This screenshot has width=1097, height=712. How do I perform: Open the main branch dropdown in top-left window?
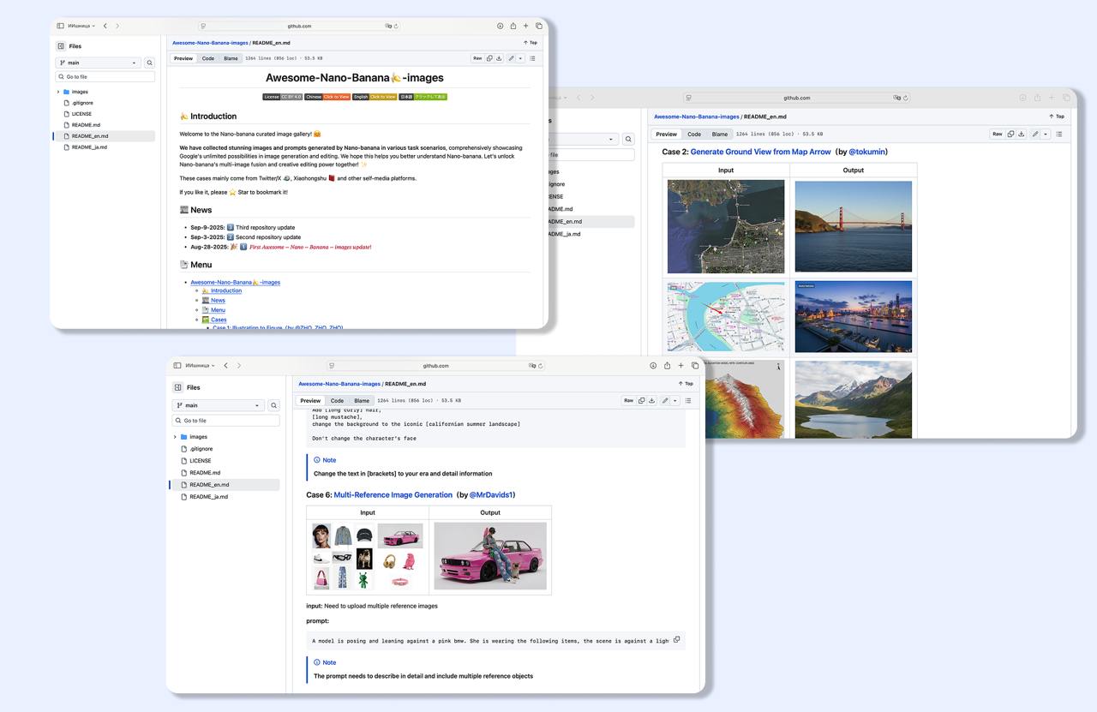(98, 63)
